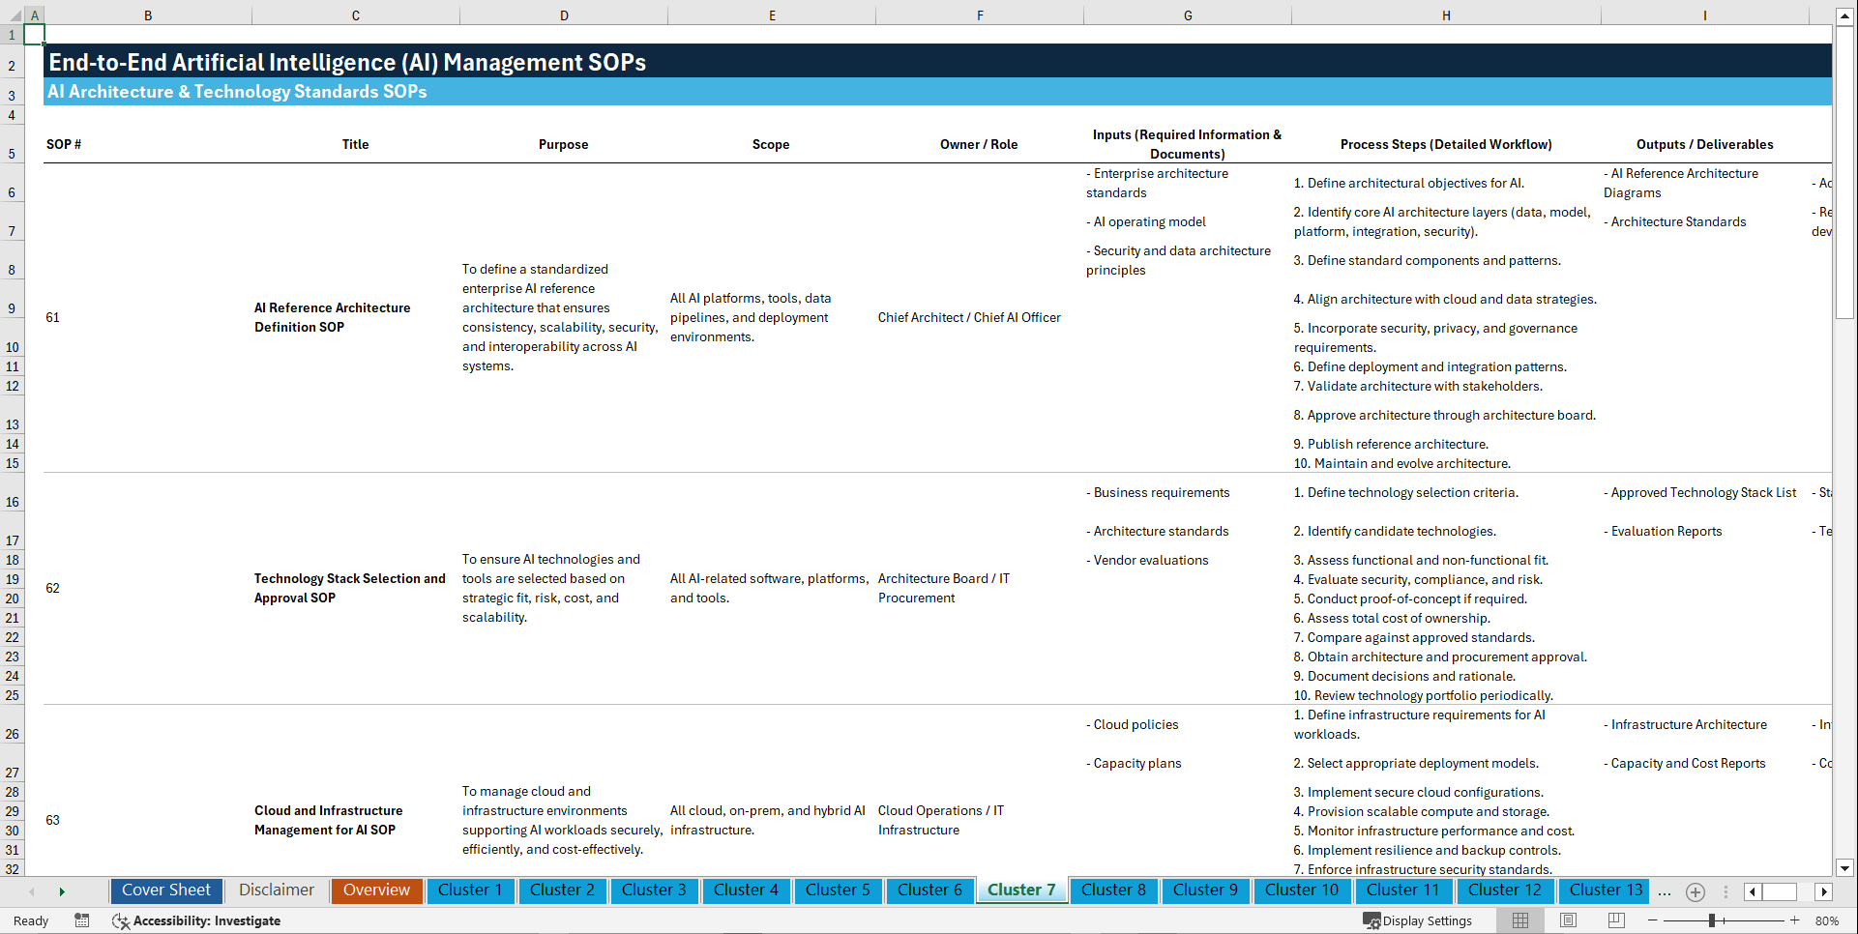Click the left sheet navigation arrow

pyautogui.click(x=34, y=891)
